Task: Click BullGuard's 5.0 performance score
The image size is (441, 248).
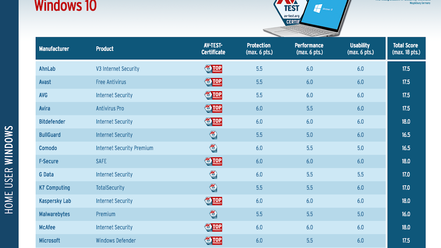Action: click(309, 135)
